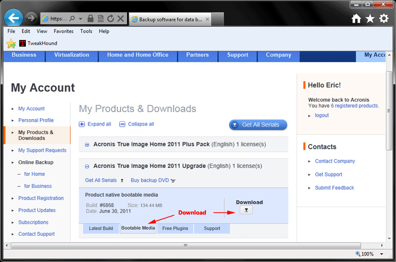Open a new blank tab
Screen dimensions: 396x262
(x=217, y=19)
